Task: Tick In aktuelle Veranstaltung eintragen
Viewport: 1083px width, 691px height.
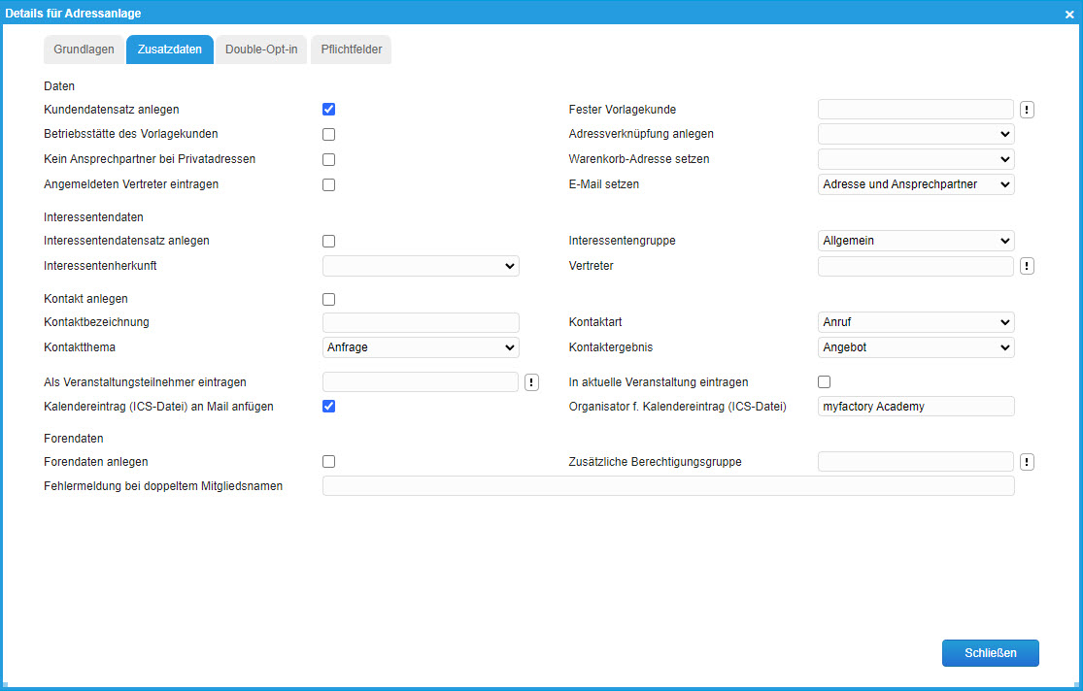Action: tap(825, 382)
